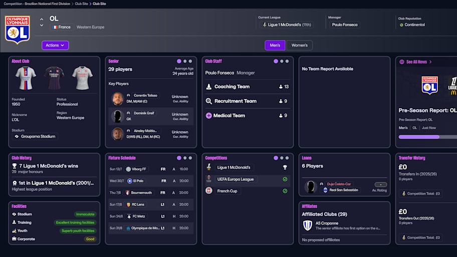Open UEFA Europa League competition row
Viewport: 457px width, 257px height.
[248, 179]
